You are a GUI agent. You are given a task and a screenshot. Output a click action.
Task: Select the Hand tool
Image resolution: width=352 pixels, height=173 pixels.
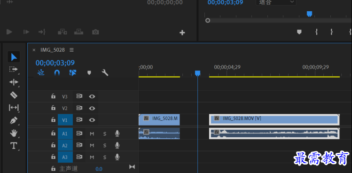point(14,133)
